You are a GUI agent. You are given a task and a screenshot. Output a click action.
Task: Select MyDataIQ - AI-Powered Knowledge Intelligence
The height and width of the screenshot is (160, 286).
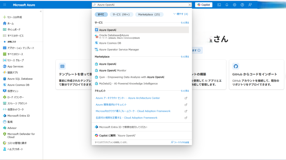tap(142, 84)
